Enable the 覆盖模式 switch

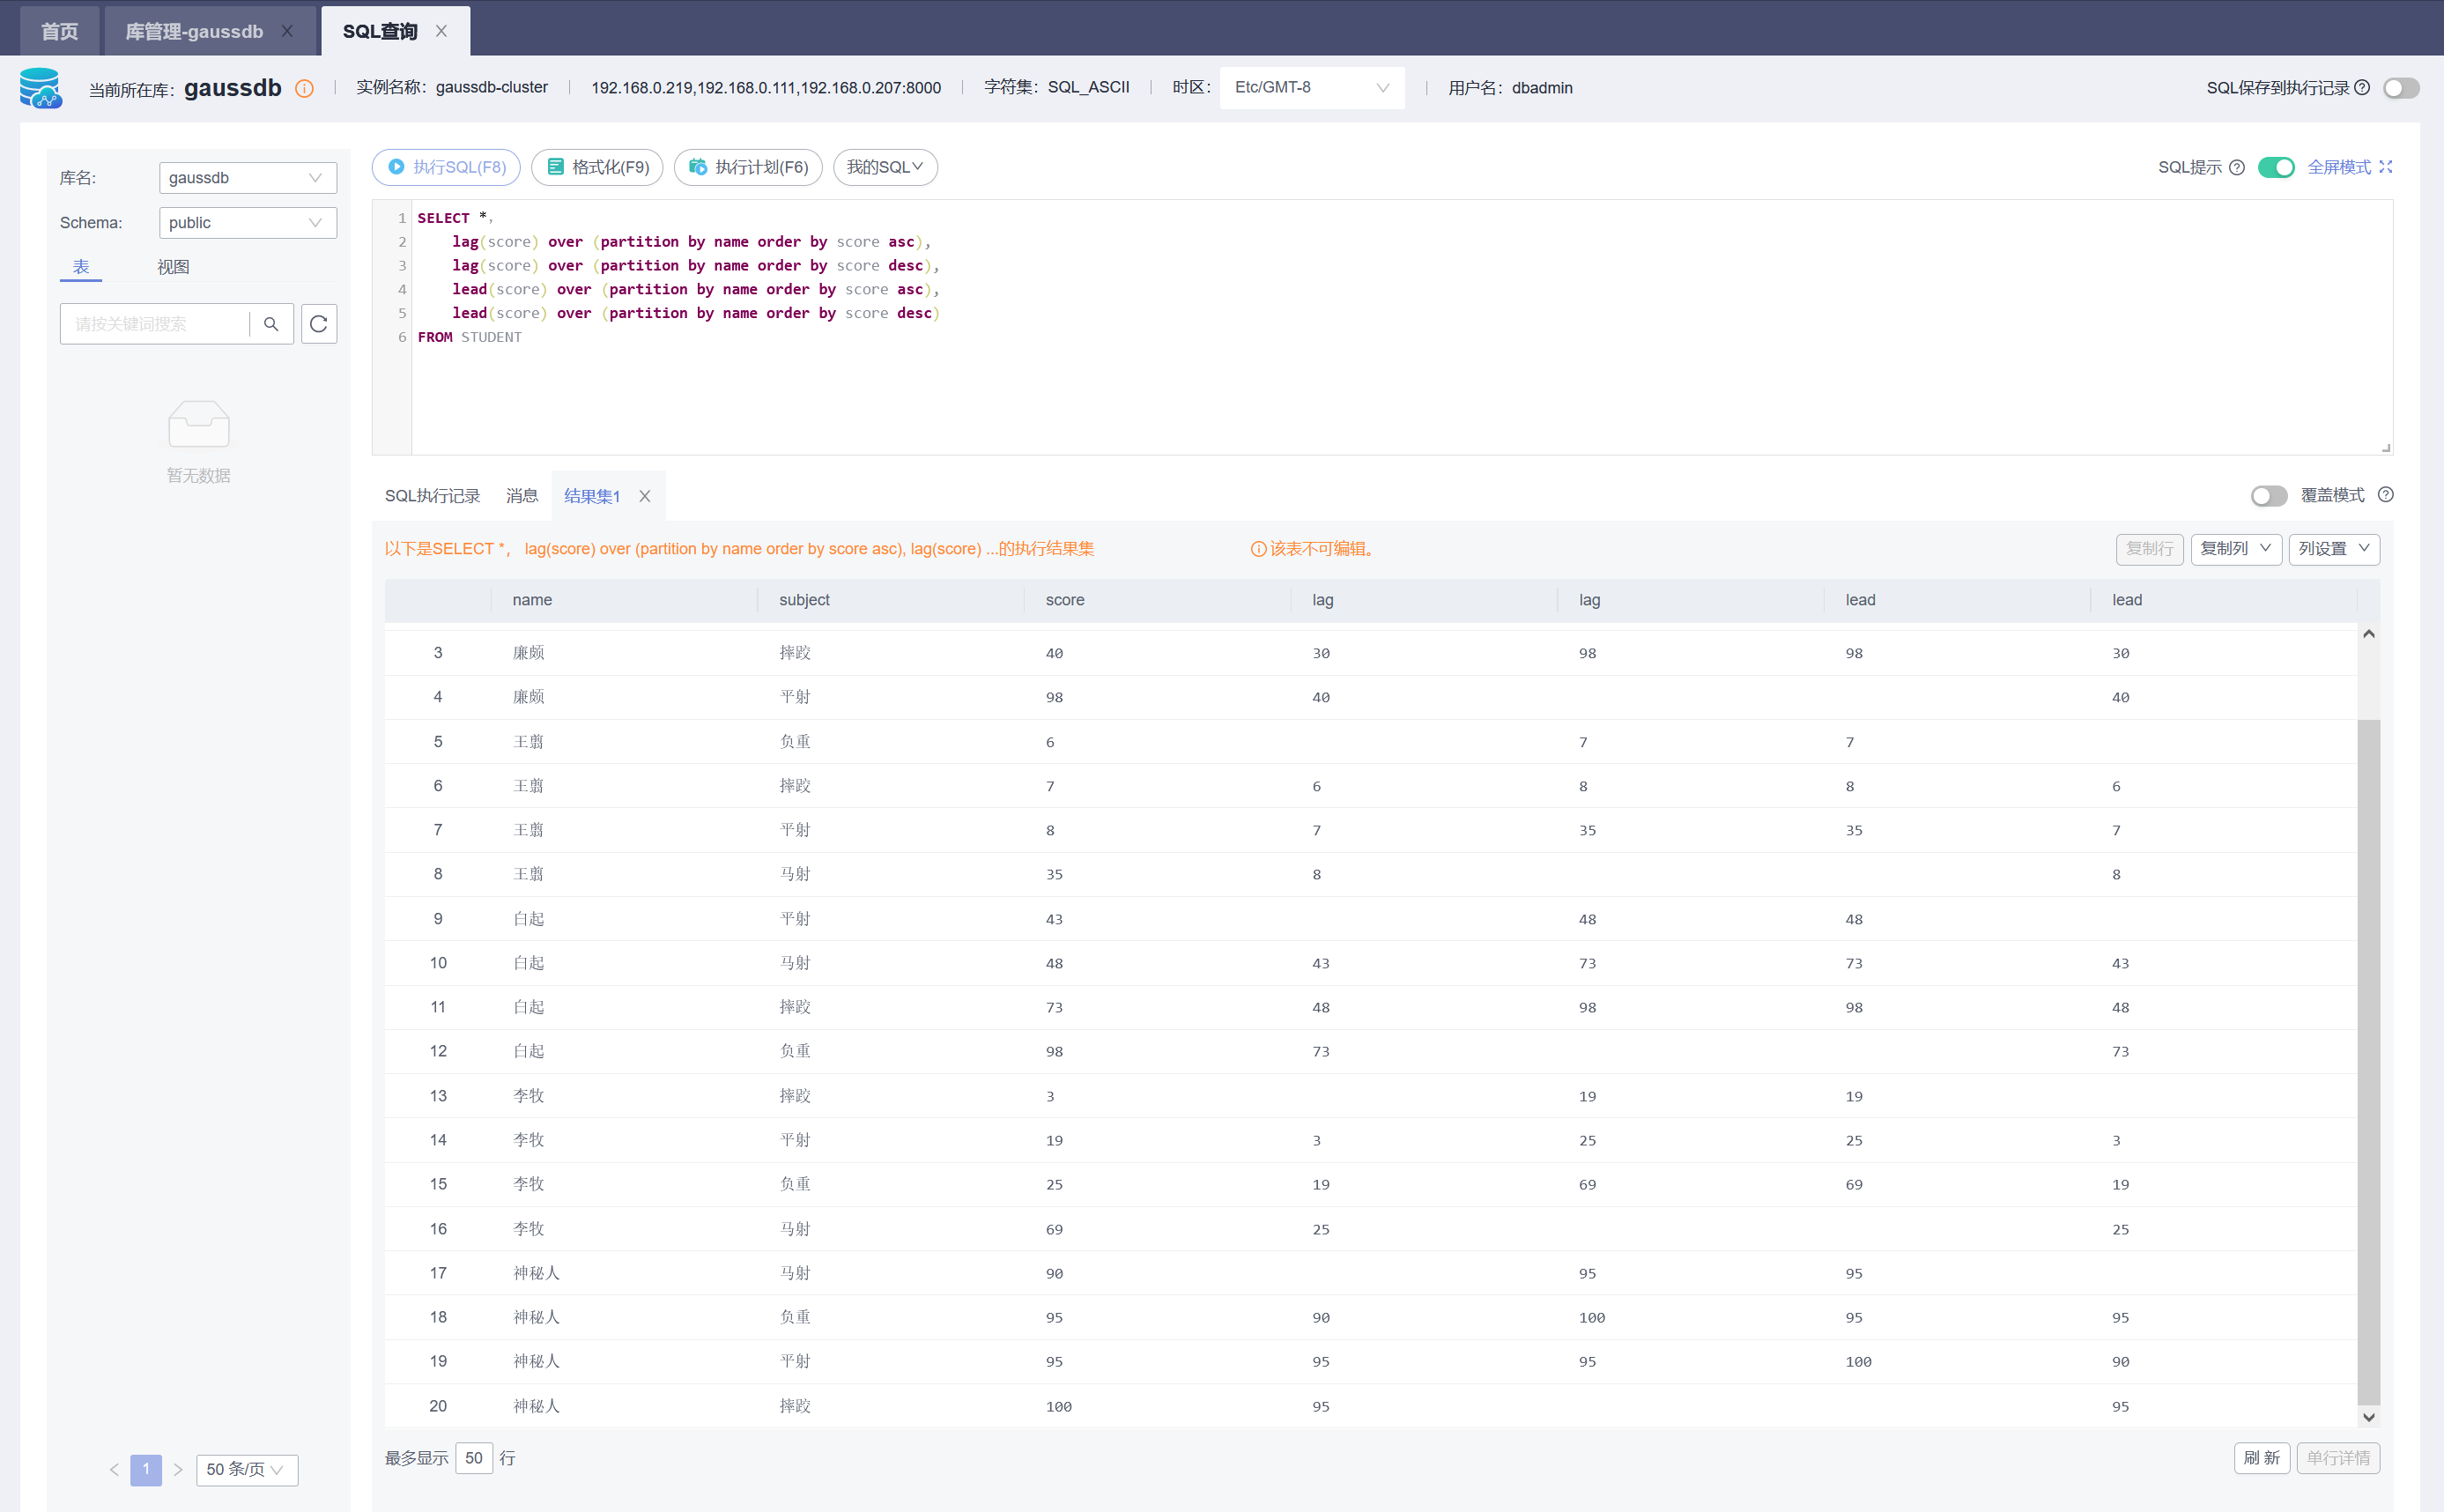pos(2268,496)
